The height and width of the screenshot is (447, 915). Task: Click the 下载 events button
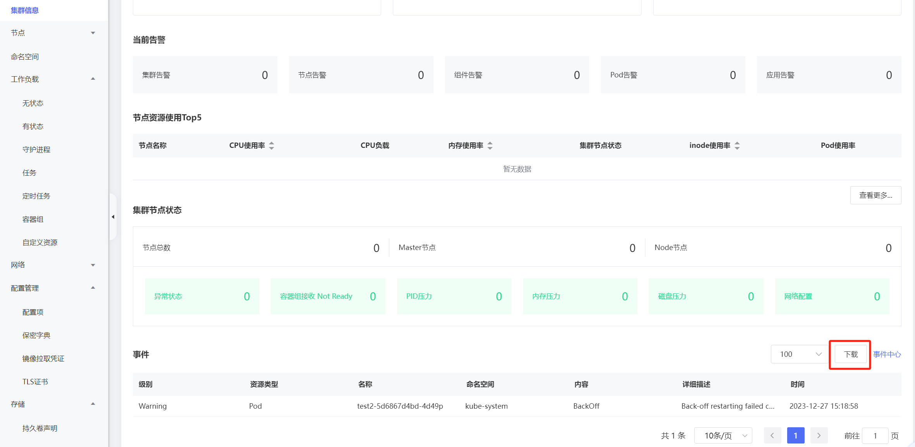(x=850, y=354)
